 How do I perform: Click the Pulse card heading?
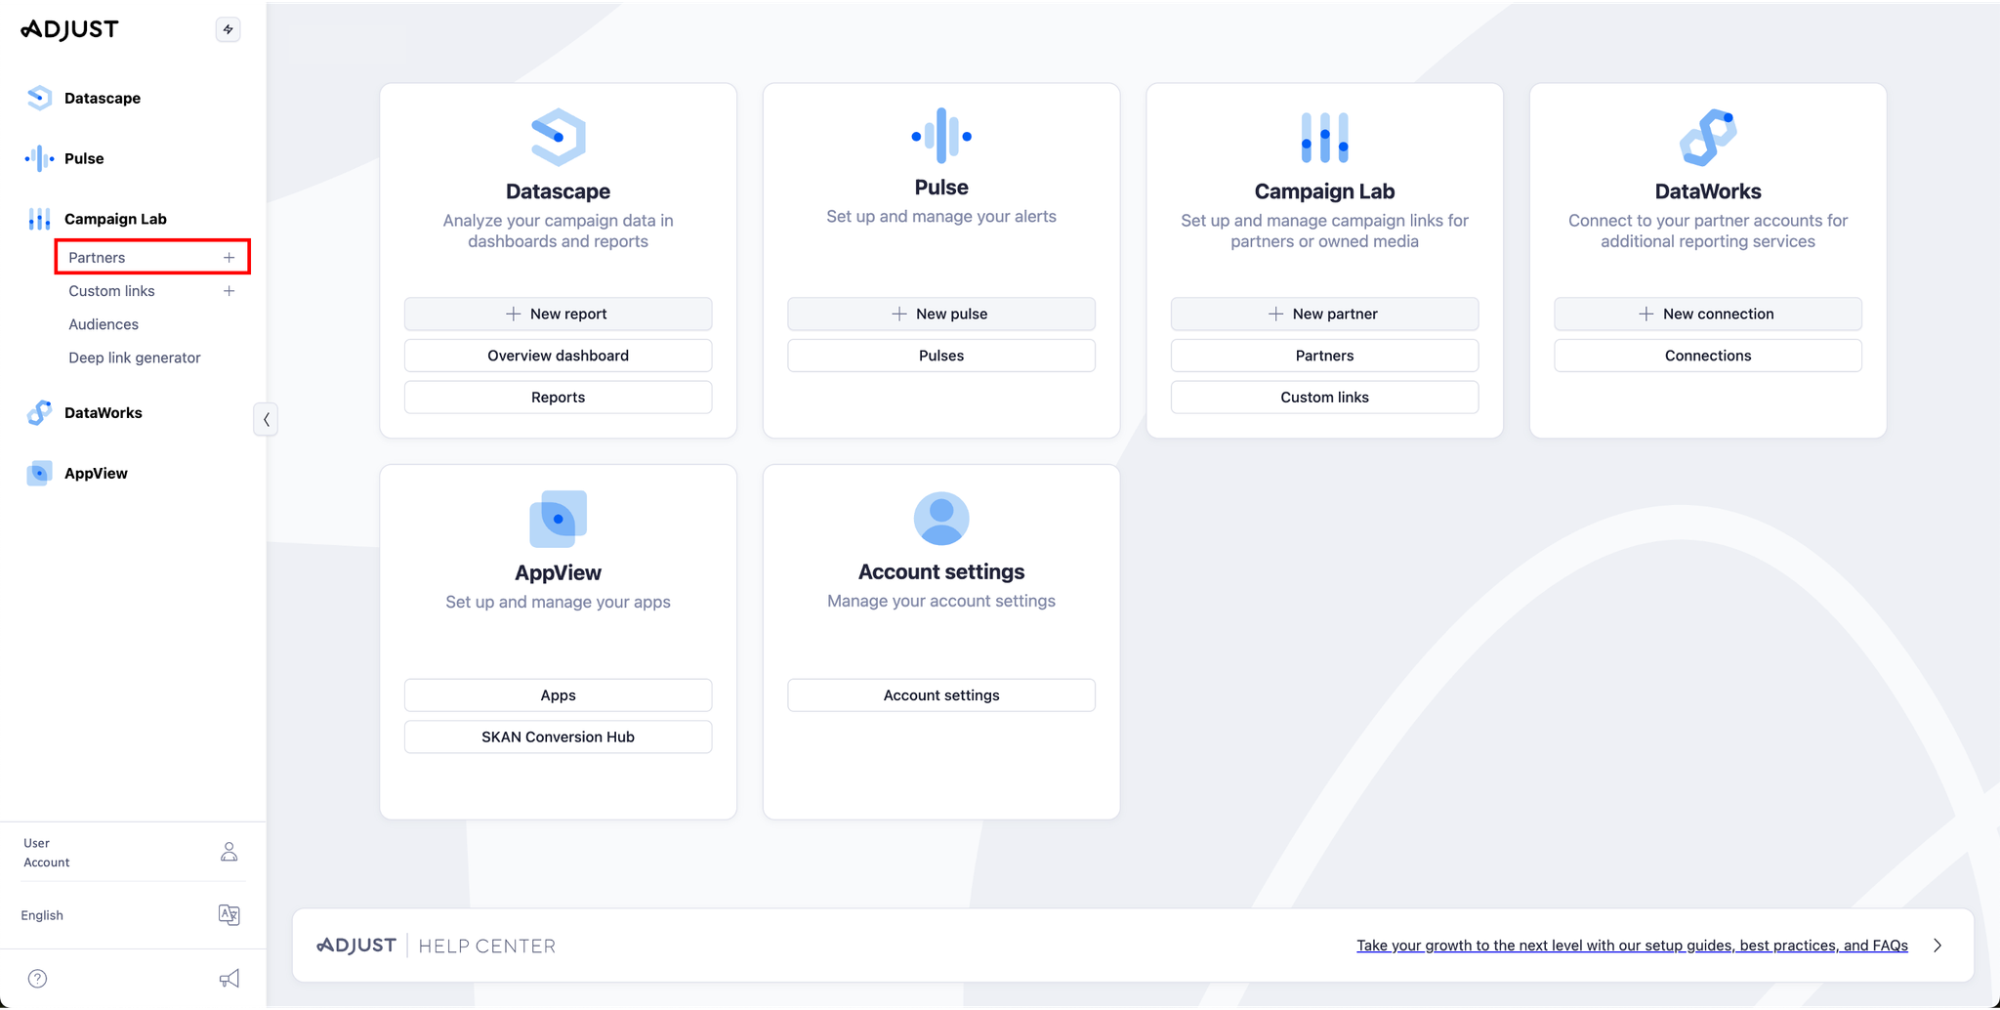tap(941, 188)
